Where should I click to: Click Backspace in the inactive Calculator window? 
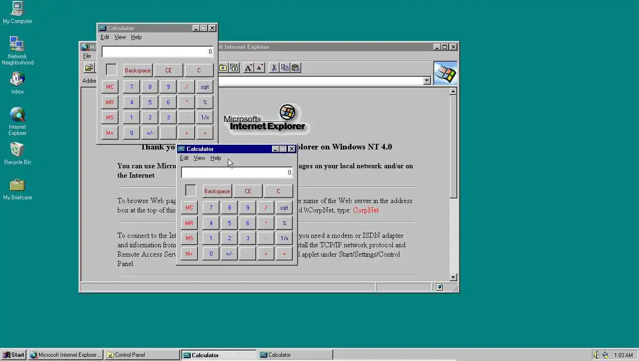click(138, 71)
